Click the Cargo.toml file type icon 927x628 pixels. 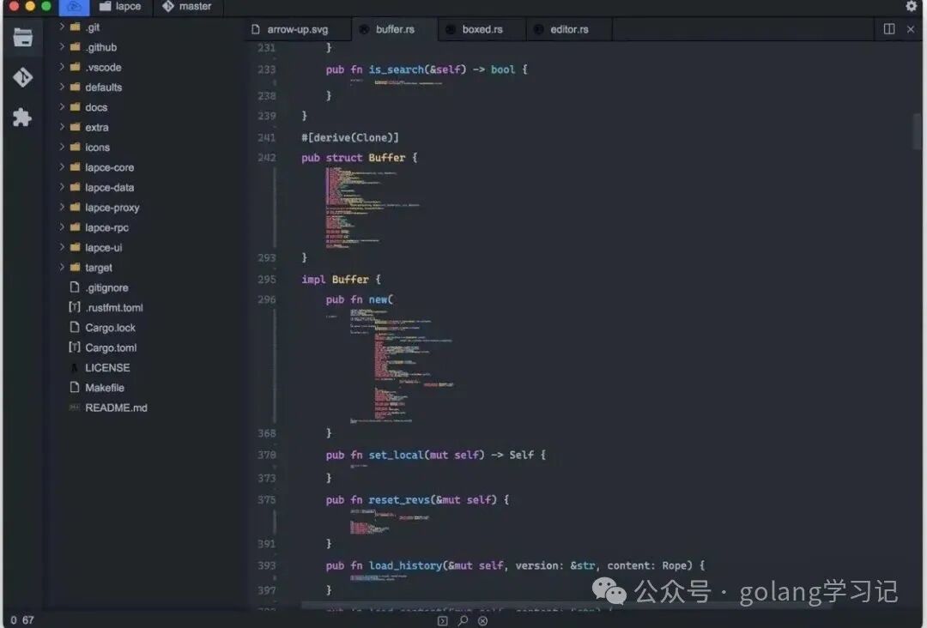tap(75, 347)
